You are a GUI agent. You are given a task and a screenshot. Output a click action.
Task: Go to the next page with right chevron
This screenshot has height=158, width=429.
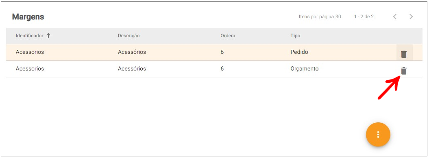click(x=411, y=17)
